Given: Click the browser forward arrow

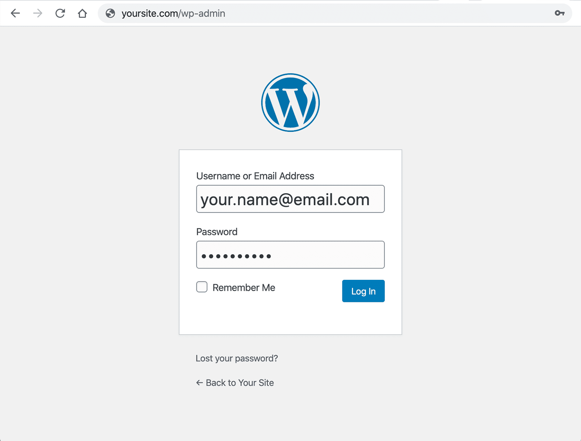Looking at the screenshot, I should point(38,13).
